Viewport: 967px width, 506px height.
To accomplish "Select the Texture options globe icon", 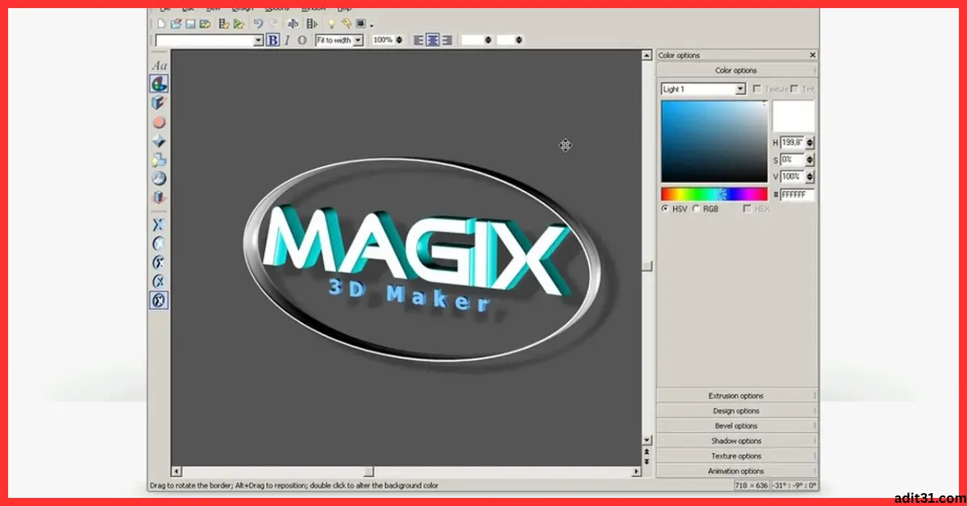I will [x=160, y=178].
